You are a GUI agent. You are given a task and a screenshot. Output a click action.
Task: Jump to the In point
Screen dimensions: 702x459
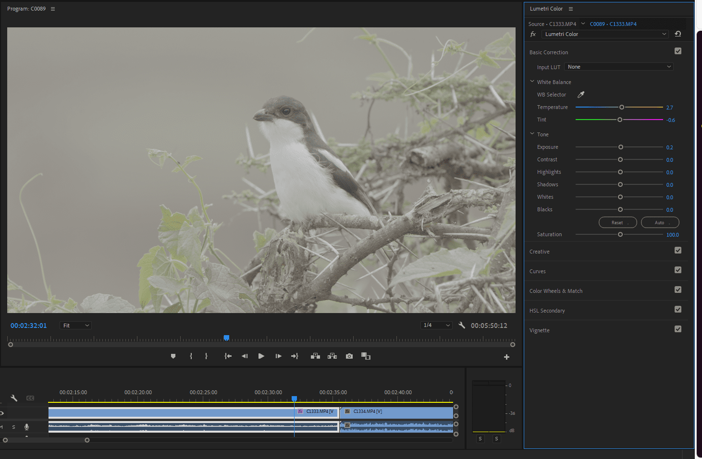point(228,356)
